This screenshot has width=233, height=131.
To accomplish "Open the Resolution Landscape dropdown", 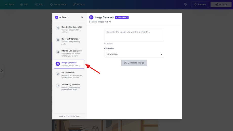I will [134, 54].
